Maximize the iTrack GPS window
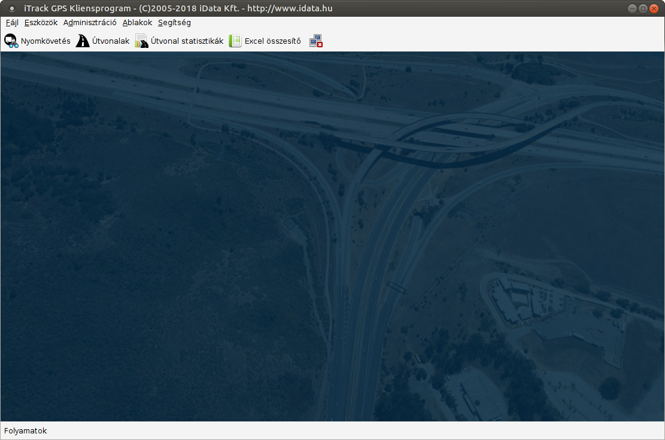 [x=643, y=8]
